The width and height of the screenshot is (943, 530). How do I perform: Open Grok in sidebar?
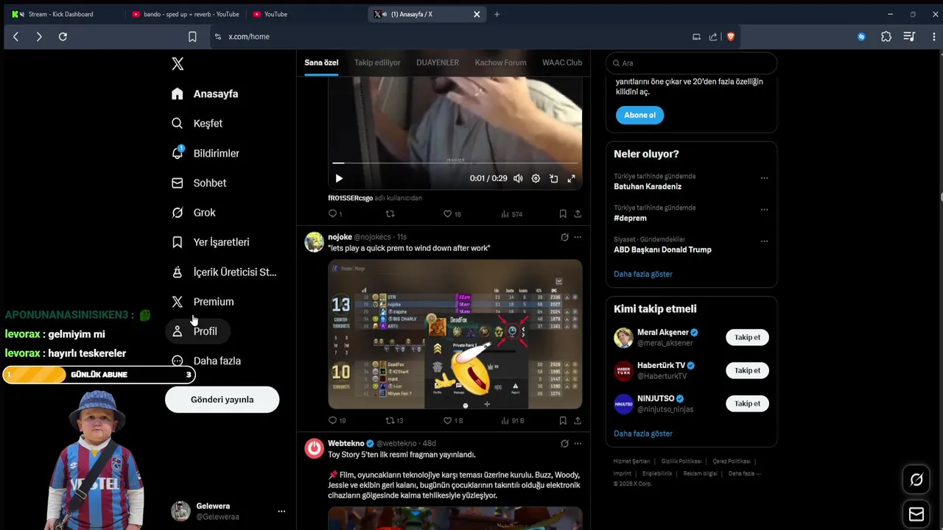194,213
